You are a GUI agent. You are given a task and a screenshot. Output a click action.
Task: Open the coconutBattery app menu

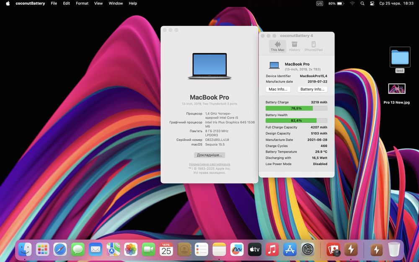coord(30,3)
